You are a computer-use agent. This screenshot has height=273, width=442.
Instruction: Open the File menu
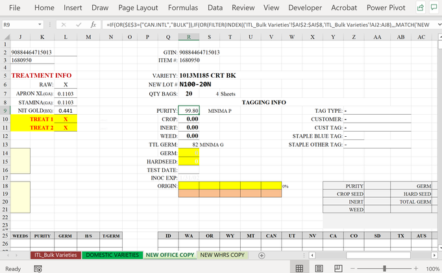[x=15, y=8]
